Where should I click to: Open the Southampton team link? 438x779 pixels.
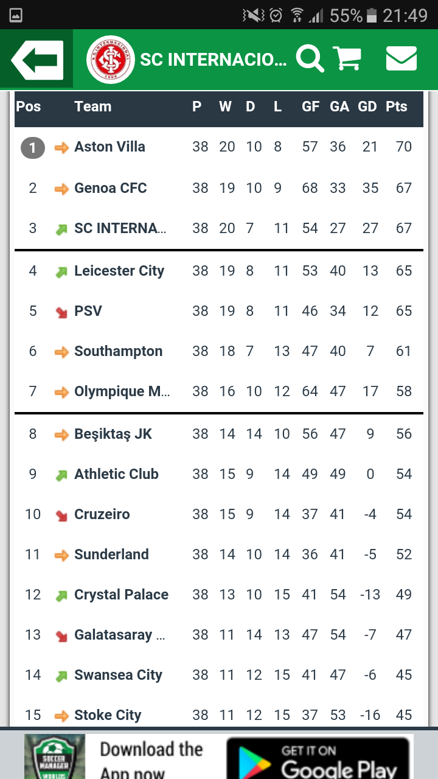pyautogui.click(x=118, y=352)
